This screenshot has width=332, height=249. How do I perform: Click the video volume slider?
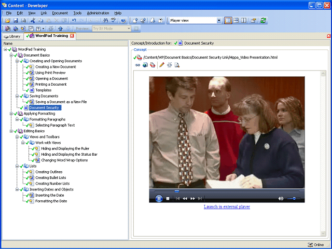click(294, 198)
